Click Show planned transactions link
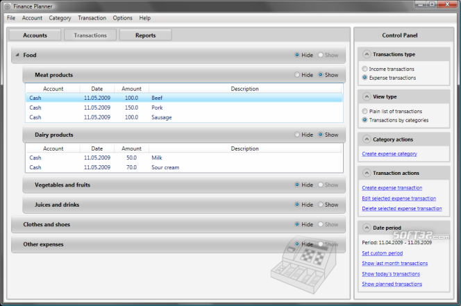 pos(392,284)
